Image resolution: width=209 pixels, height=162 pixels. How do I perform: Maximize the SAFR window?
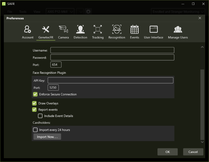coord(193,4)
